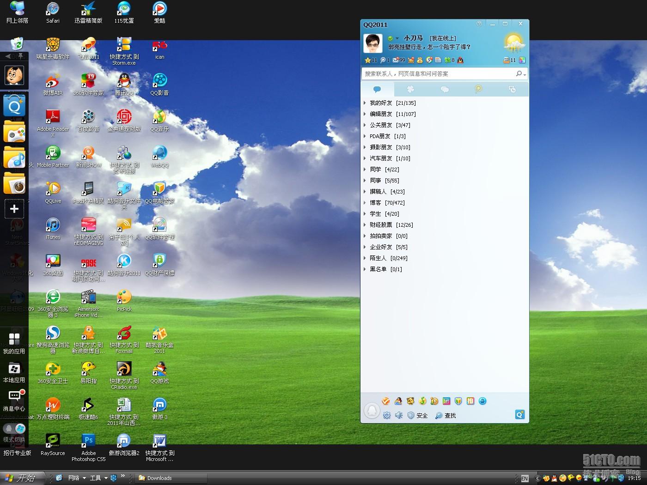Open the 腾讯QQ desktop shortcut
The image size is (647, 485).
click(124, 85)
